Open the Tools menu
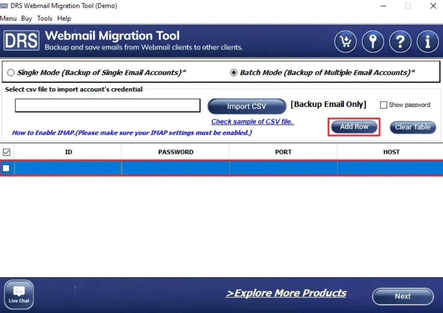The width and height of the screenshot is (443, 313). pyautogui.click(x=45, y=18)
